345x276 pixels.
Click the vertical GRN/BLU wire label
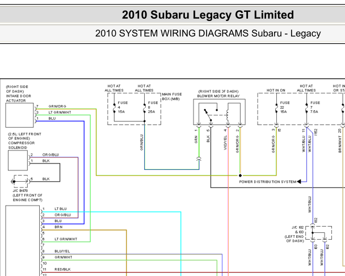coord(141,143)
